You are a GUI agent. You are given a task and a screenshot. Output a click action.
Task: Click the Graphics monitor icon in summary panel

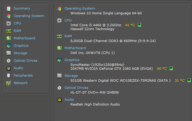pyautogui.click(x=59, y=60)
